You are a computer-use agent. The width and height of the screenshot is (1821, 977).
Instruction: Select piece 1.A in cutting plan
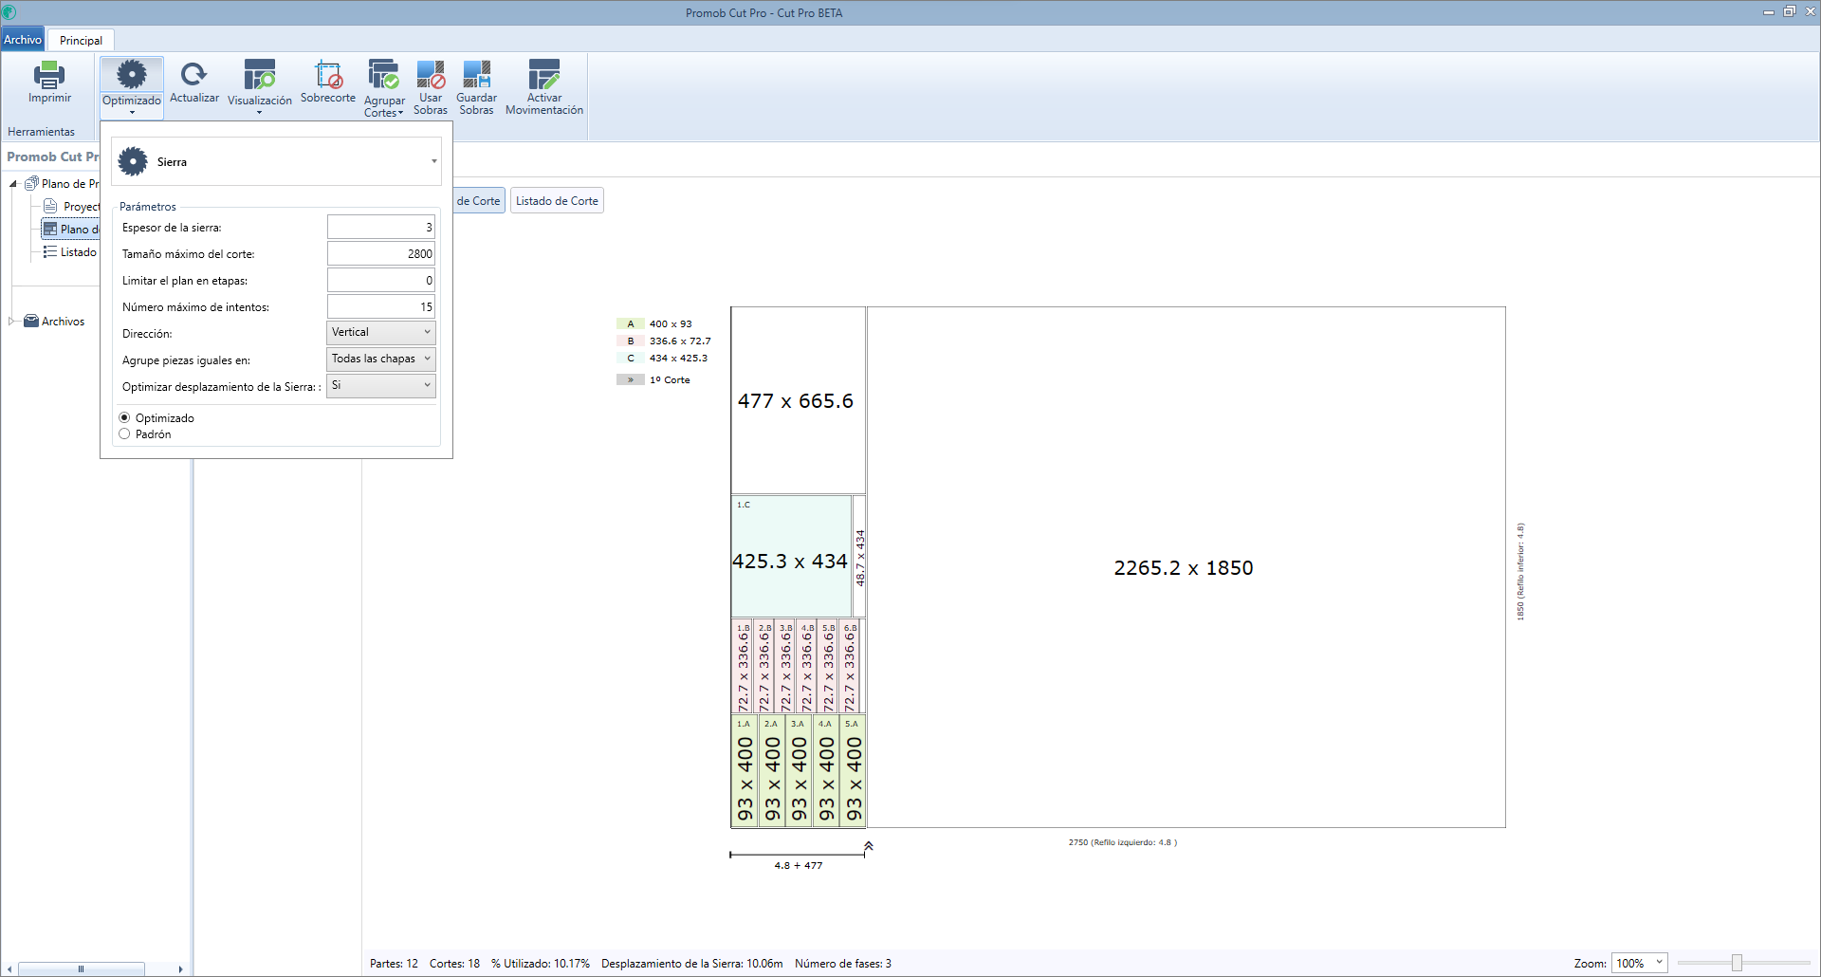[745, 770]
